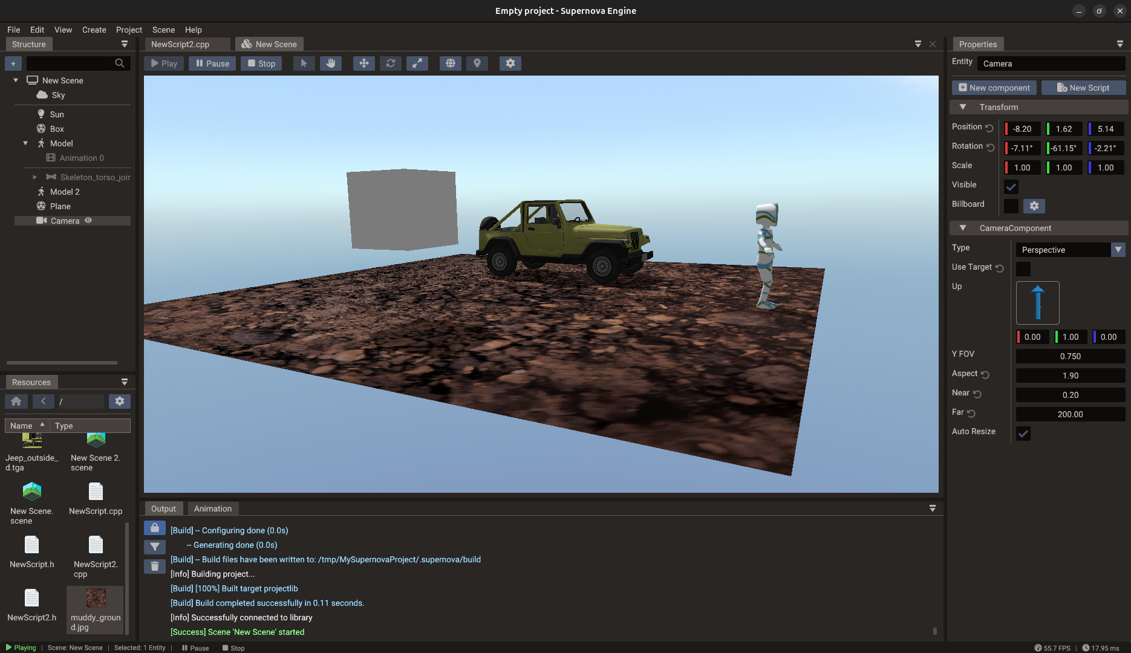Image resolution: width=1131 pixels, height=653 pixels.
Task: Add a new entity with the plus icon
Action: pyautogui.click(x=13, y=63)
